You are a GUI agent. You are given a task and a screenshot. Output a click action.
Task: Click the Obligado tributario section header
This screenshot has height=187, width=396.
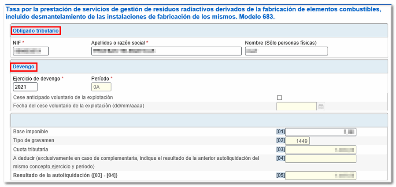[x=35, y=30]
